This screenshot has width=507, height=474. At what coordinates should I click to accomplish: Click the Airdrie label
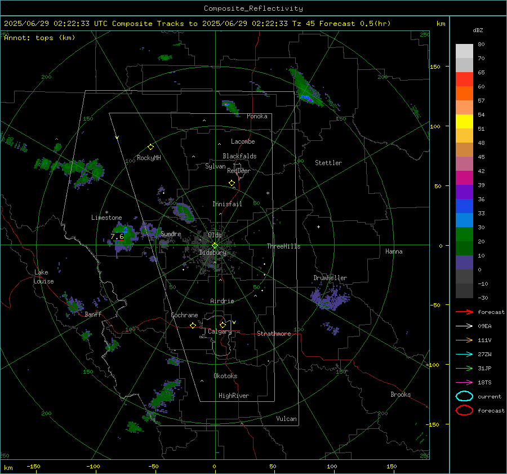[x=222, y=301]
